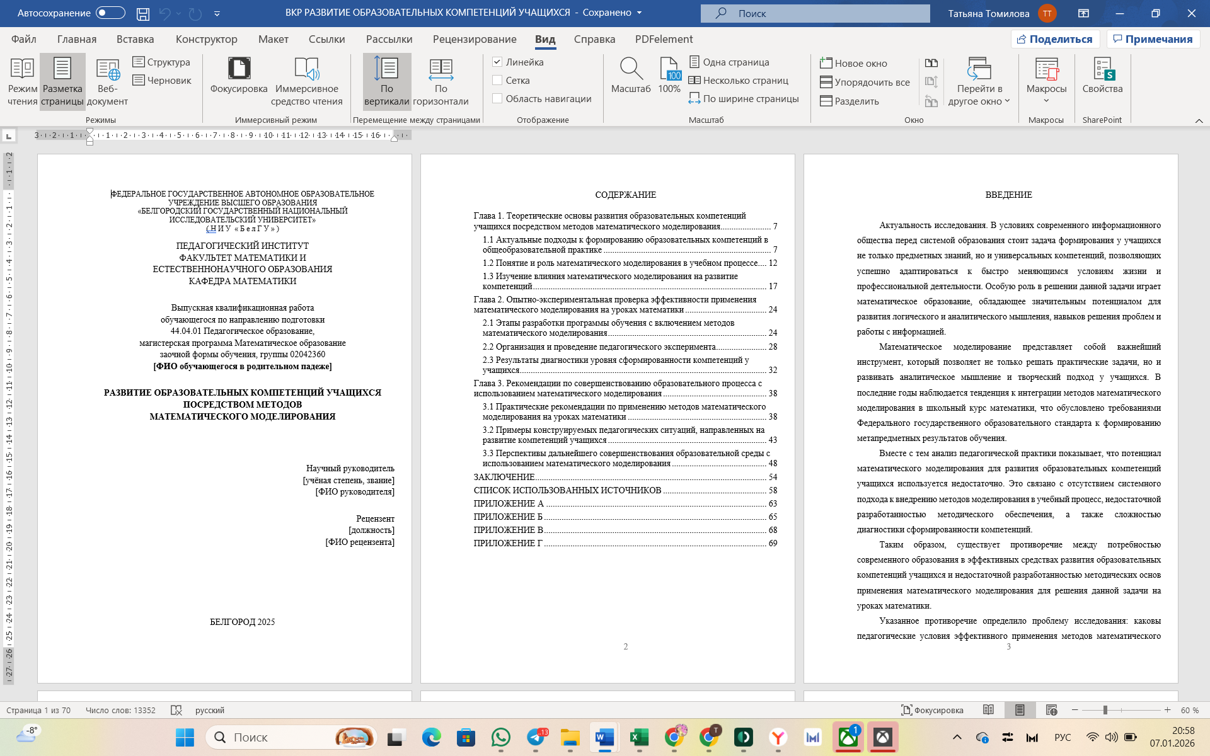Set zoom to 100% icon
Viewport: 1210px width, 756px height.
(669, 69)
